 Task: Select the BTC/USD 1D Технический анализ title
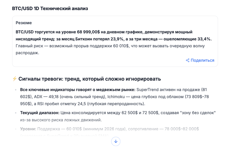tap(50, 9)
